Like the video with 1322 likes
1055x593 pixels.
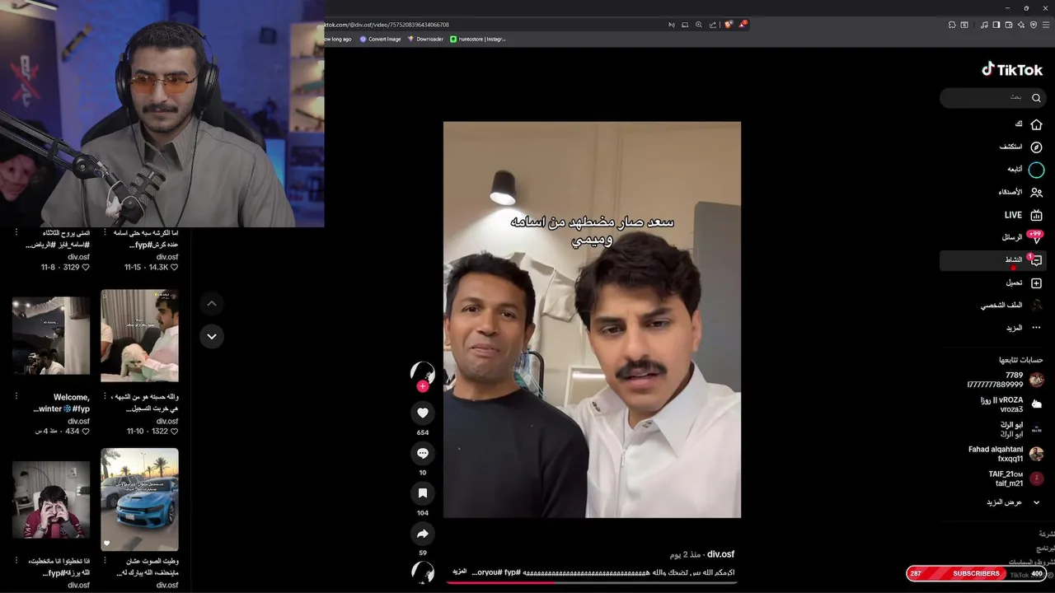pos(175,432)
